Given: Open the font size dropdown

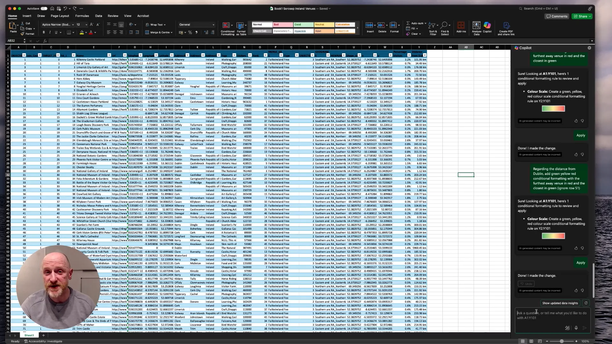Looking at the screenshot, I should click(85, 25).
